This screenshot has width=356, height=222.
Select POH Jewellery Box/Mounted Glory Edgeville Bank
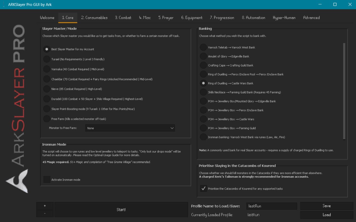[203, 101]
